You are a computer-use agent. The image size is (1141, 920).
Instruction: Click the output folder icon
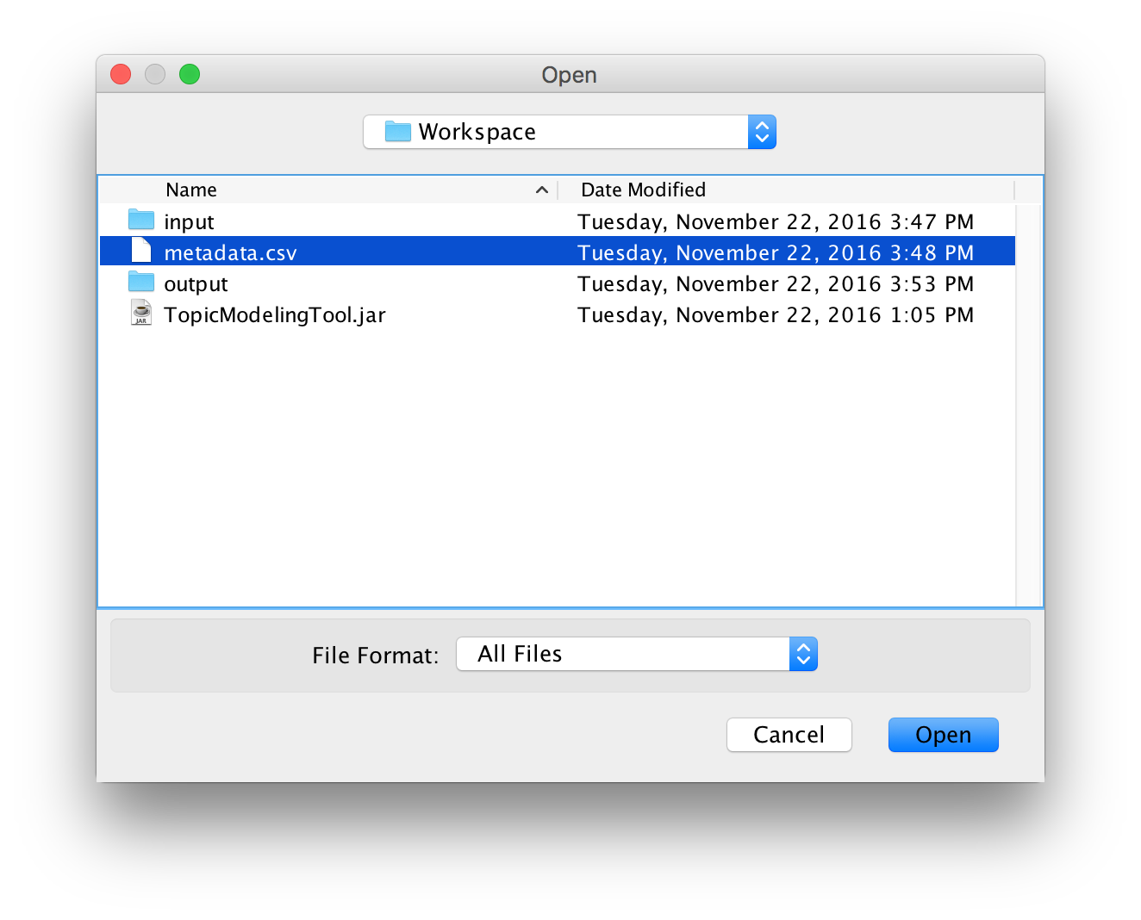click(141, 283)
